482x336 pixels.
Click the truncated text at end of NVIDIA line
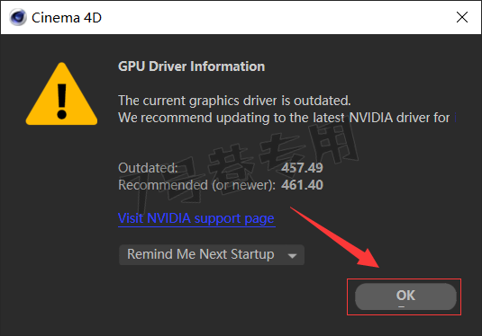click(x=455, y=118)
